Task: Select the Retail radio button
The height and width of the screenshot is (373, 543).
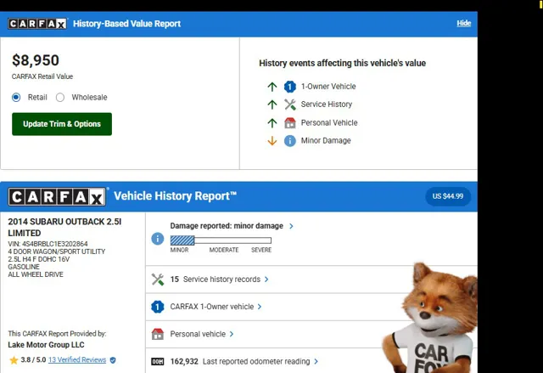Action: coord(16,98)
